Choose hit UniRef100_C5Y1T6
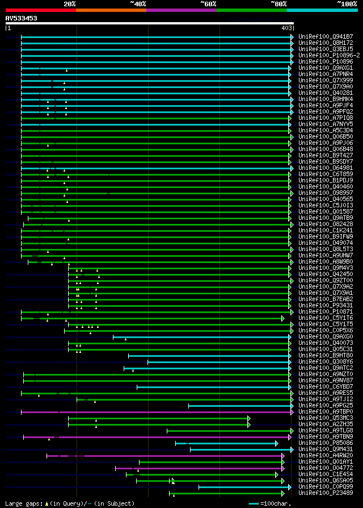 [326, 318]
